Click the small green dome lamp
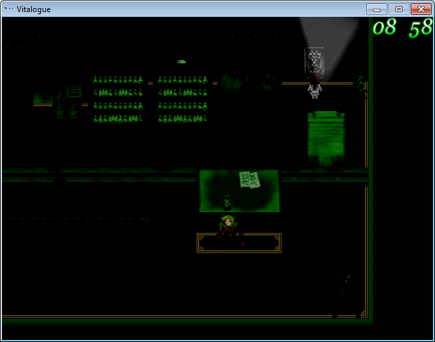435x342 pixels. tap(182, 61)
